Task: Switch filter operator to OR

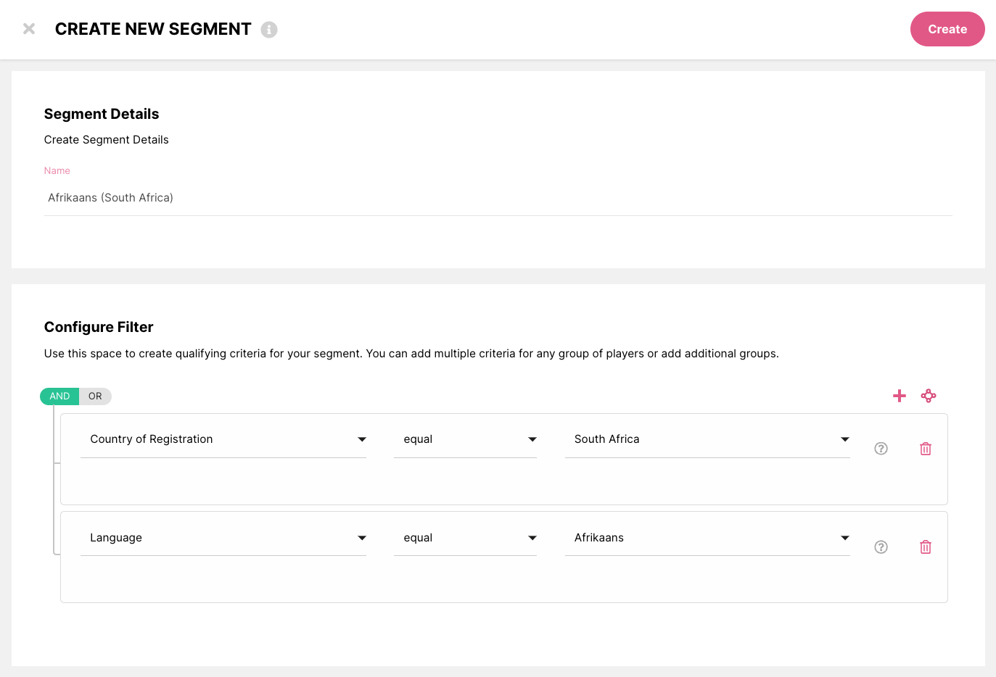Action: [95, 396]
